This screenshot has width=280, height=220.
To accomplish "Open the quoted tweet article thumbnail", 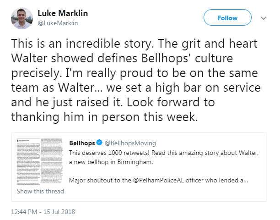I will click(40, 161).
